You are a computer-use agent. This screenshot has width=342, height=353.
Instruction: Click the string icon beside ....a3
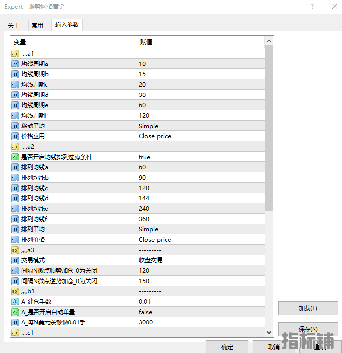click(15, 250)
